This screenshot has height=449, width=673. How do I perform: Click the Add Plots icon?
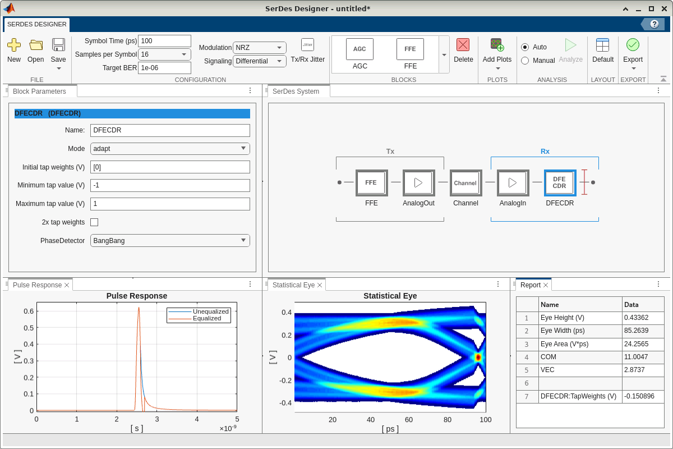point(497,45)
